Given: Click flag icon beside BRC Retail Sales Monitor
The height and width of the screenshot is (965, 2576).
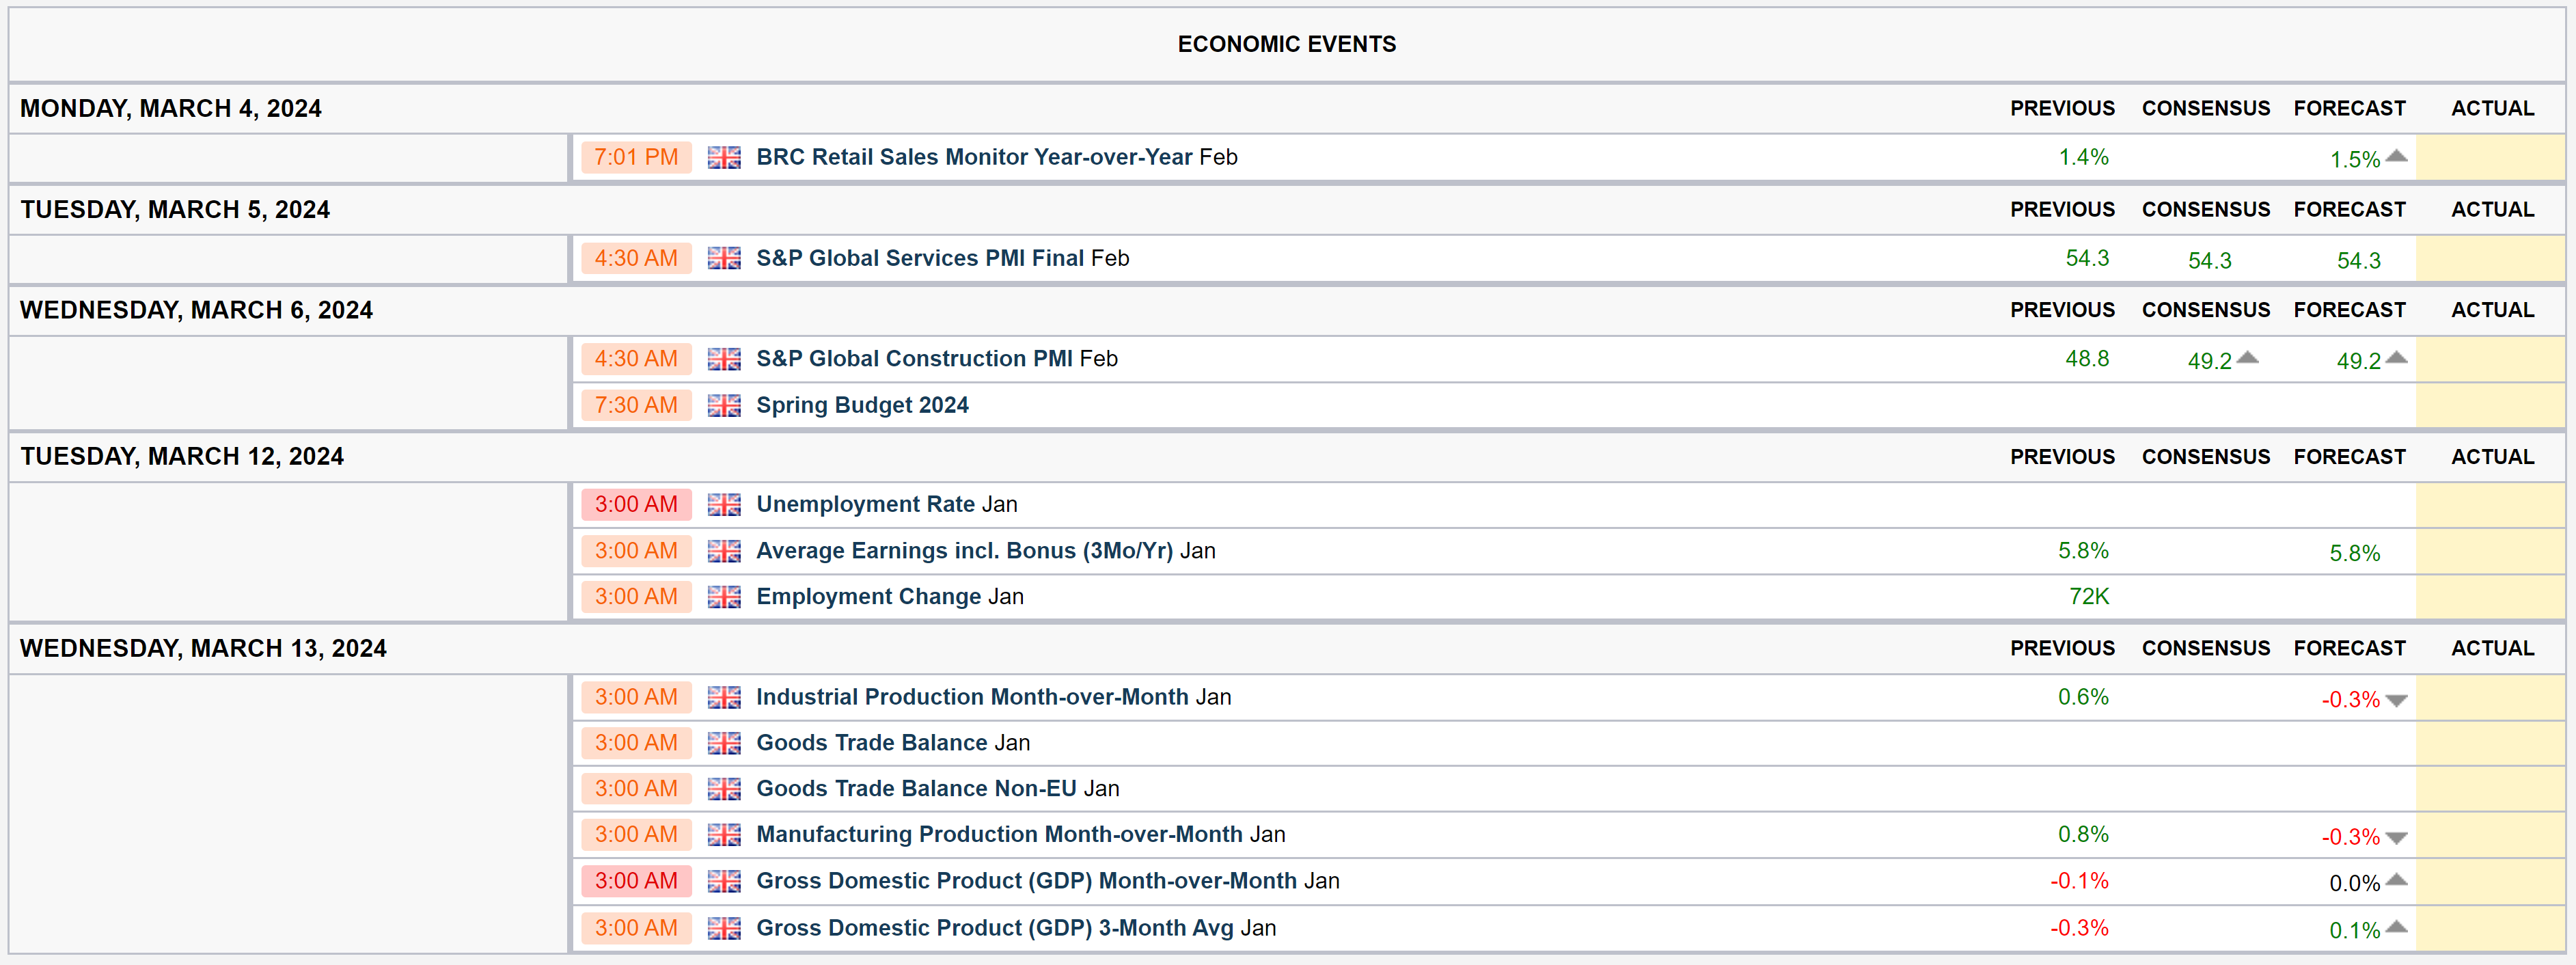Looking at the screenshot, I should [x=724, y=158].
